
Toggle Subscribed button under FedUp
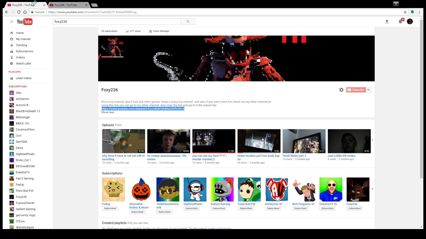point(110,208)
